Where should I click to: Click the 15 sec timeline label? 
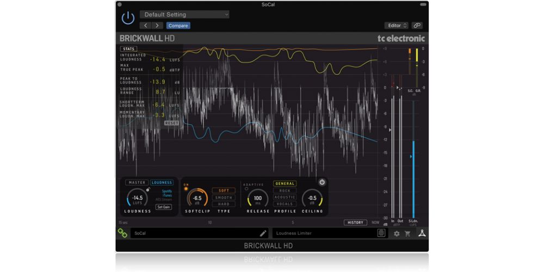pyautogui.click(x=123, y=222)
